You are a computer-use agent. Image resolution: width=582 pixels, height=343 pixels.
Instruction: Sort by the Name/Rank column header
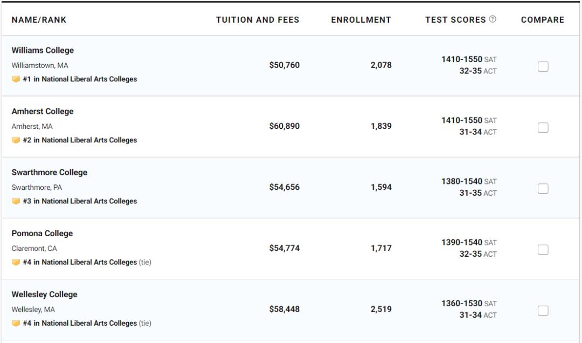(39, 20)
